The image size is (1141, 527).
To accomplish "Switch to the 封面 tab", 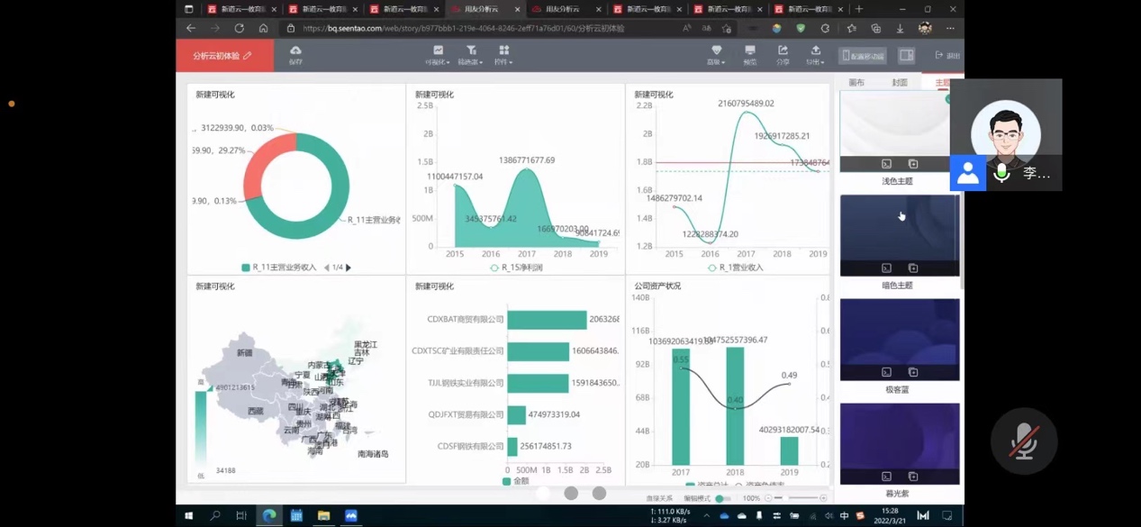I will tap(900, 83).
